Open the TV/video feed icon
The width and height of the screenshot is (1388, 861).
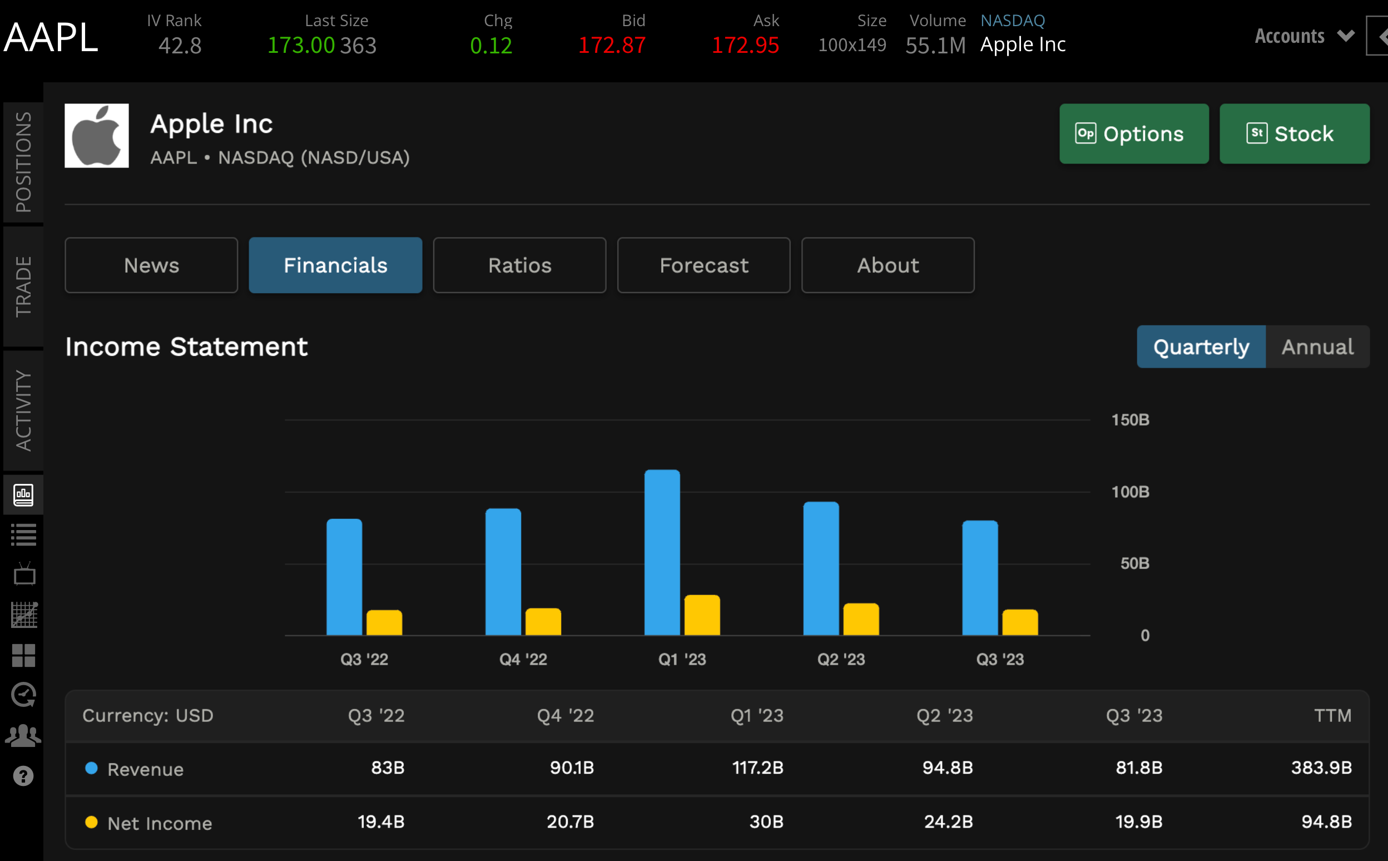coord(23,574)
